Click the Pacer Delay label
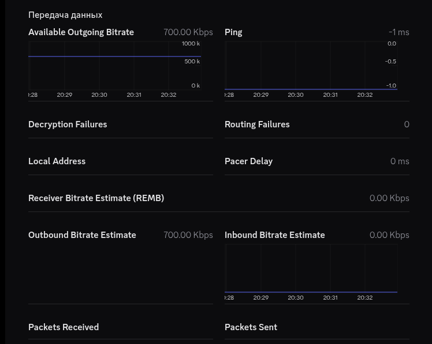The height and width of the screenshot is (344, 432). (248, 161)
